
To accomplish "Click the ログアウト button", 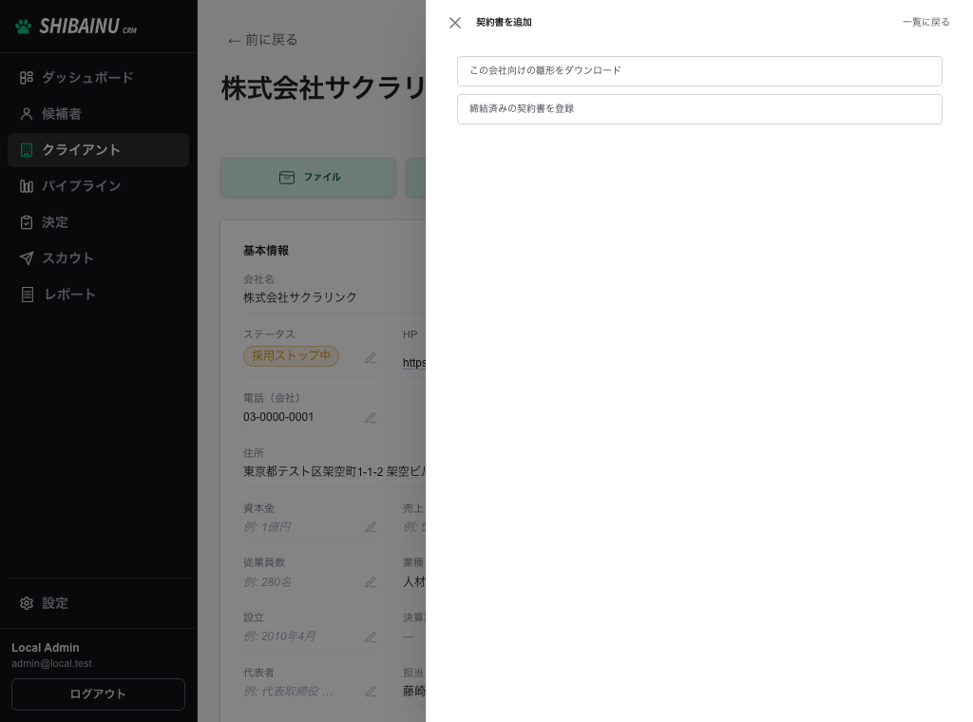I will 98,694.
